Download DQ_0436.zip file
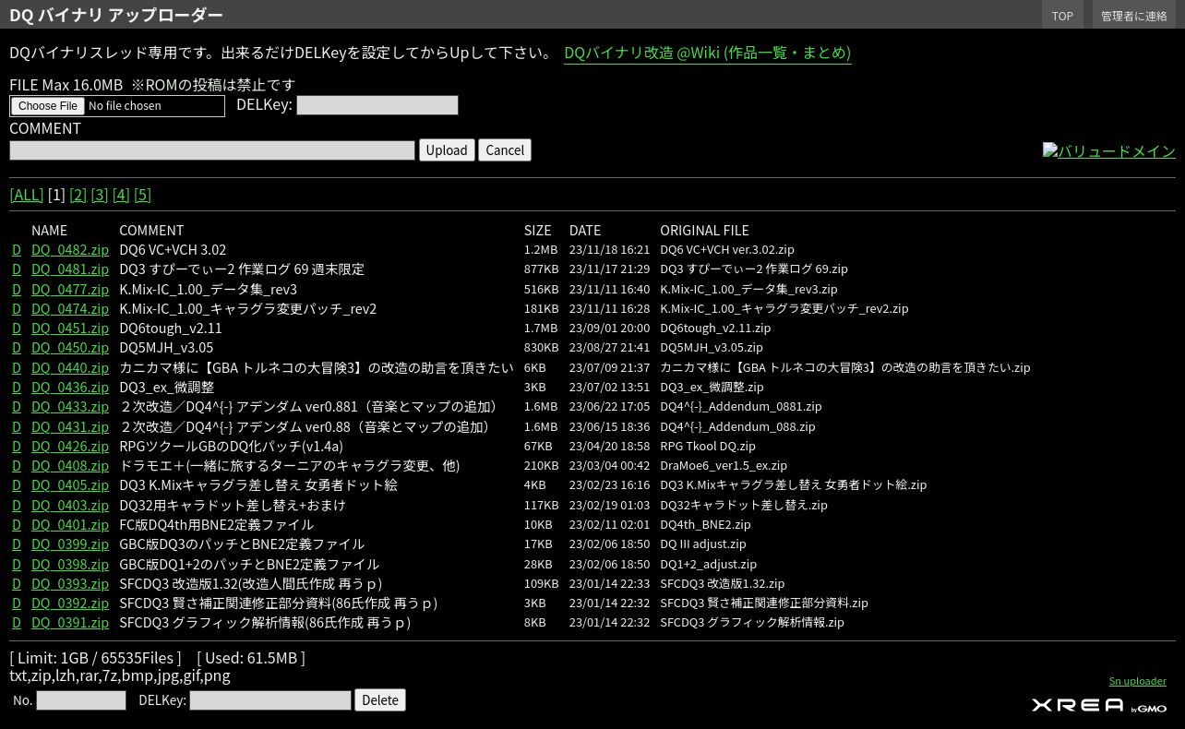The width and height of the screenshot is (1185, 729). point(70,388)
